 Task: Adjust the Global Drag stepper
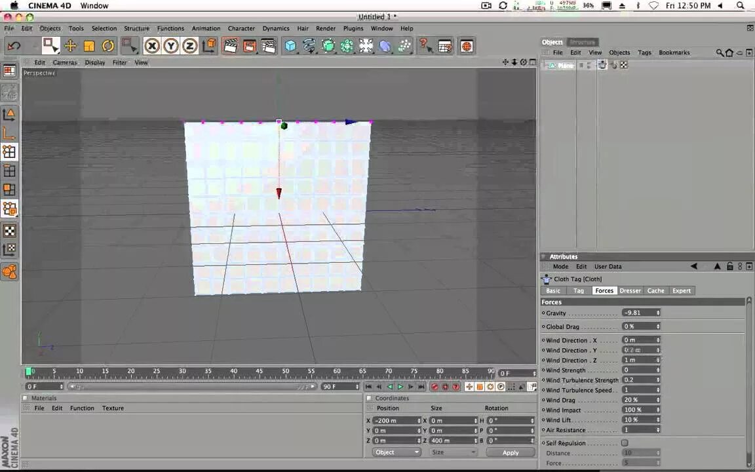pyautogui.click(x=658, y=326)
